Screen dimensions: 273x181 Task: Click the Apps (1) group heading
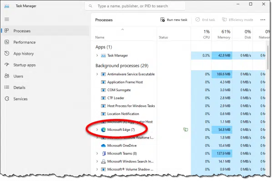pyautogui.click(x=104, y=47)
